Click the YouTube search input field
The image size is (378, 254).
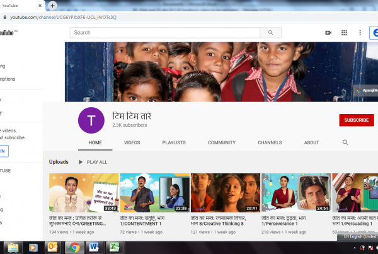[x=165, y=33]
